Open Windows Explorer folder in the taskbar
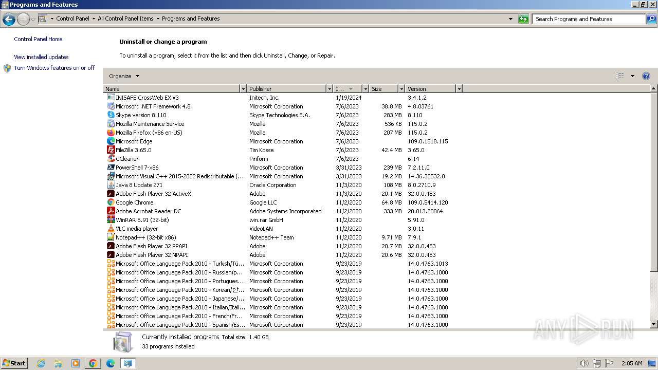This screenshot has width=658, height=370. click(58, 363)
